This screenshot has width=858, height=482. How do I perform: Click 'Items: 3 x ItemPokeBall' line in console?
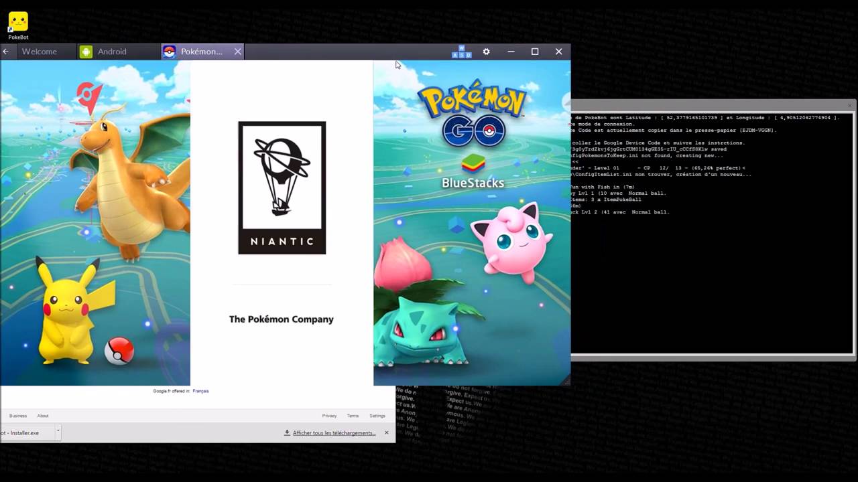coord(606,199)
